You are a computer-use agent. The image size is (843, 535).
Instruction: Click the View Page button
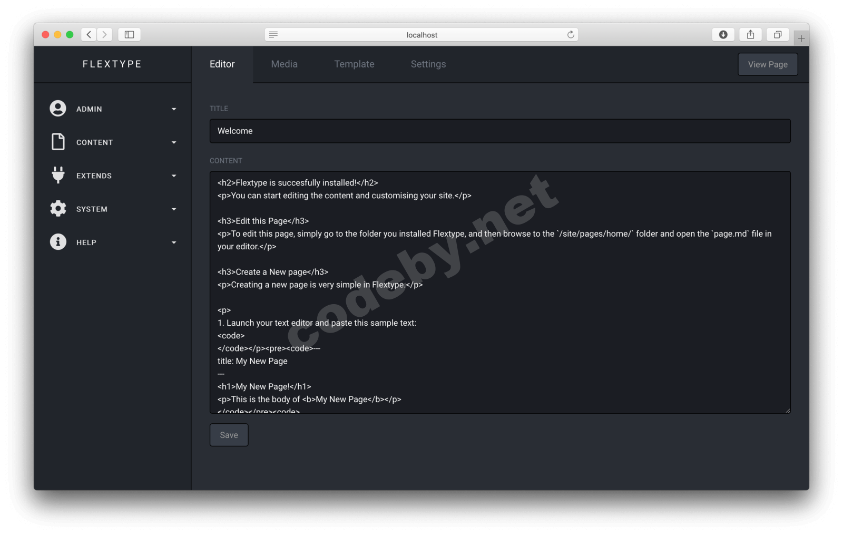(x=768, y=64)
